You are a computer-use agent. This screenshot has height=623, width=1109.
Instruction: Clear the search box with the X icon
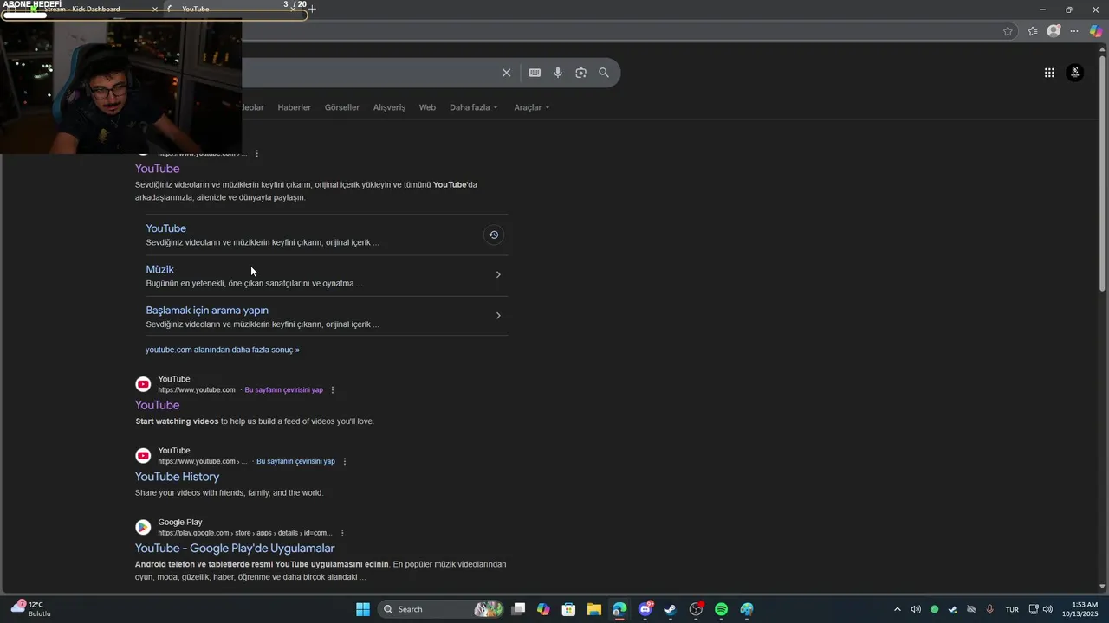click(507, 73)
